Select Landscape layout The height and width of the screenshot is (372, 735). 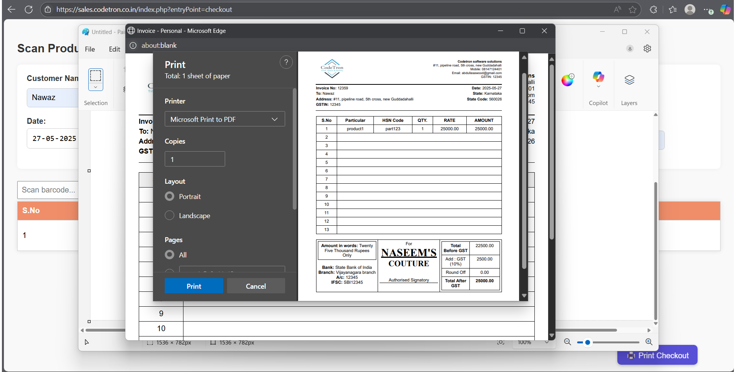(x=169, y=215)
